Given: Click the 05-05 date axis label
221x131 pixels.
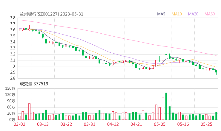Looking at the screenshot, I should click(x=160, y=124).
